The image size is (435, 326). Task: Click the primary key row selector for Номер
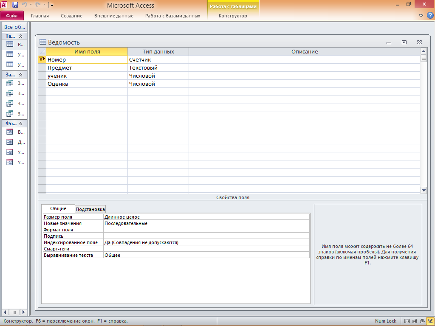point(42,59)
